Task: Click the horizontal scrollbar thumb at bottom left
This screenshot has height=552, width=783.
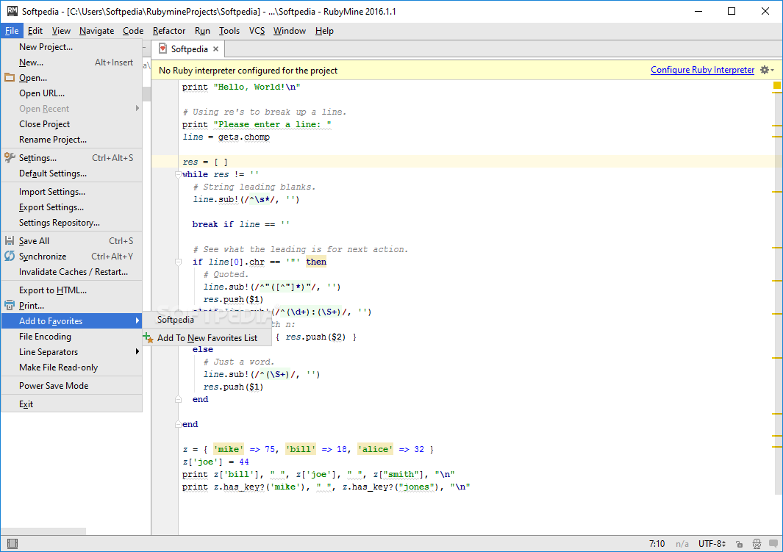Action: (43, 531)
